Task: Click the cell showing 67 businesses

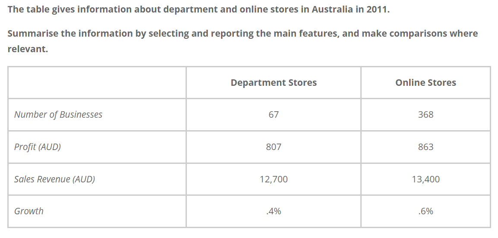Action: (x=274, y=115)
